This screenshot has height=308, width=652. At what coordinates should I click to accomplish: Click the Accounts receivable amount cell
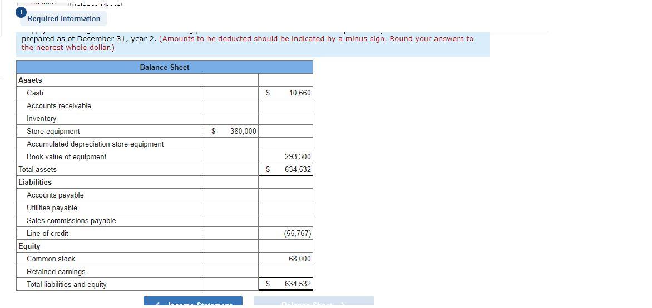[285, 105]
